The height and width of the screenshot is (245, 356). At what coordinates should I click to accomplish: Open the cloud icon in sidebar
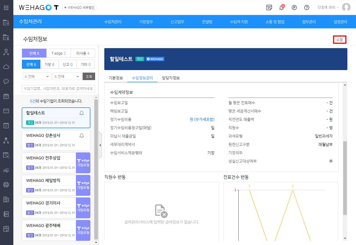(x=6, y=67)
